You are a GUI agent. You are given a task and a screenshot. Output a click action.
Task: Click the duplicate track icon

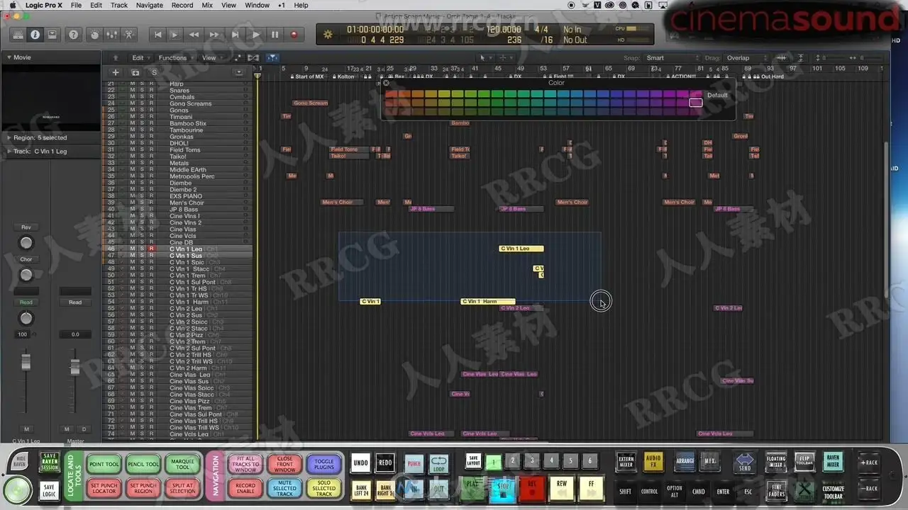(x=135, y=72)
